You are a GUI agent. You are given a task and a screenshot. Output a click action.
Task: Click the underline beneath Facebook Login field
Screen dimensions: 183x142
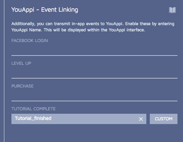94,55
